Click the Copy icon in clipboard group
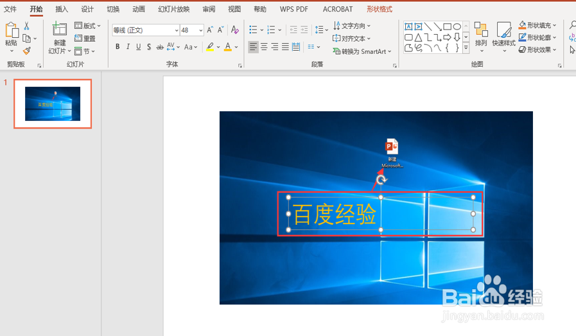This screenshot has height=336, width=576. click(26, 39)
